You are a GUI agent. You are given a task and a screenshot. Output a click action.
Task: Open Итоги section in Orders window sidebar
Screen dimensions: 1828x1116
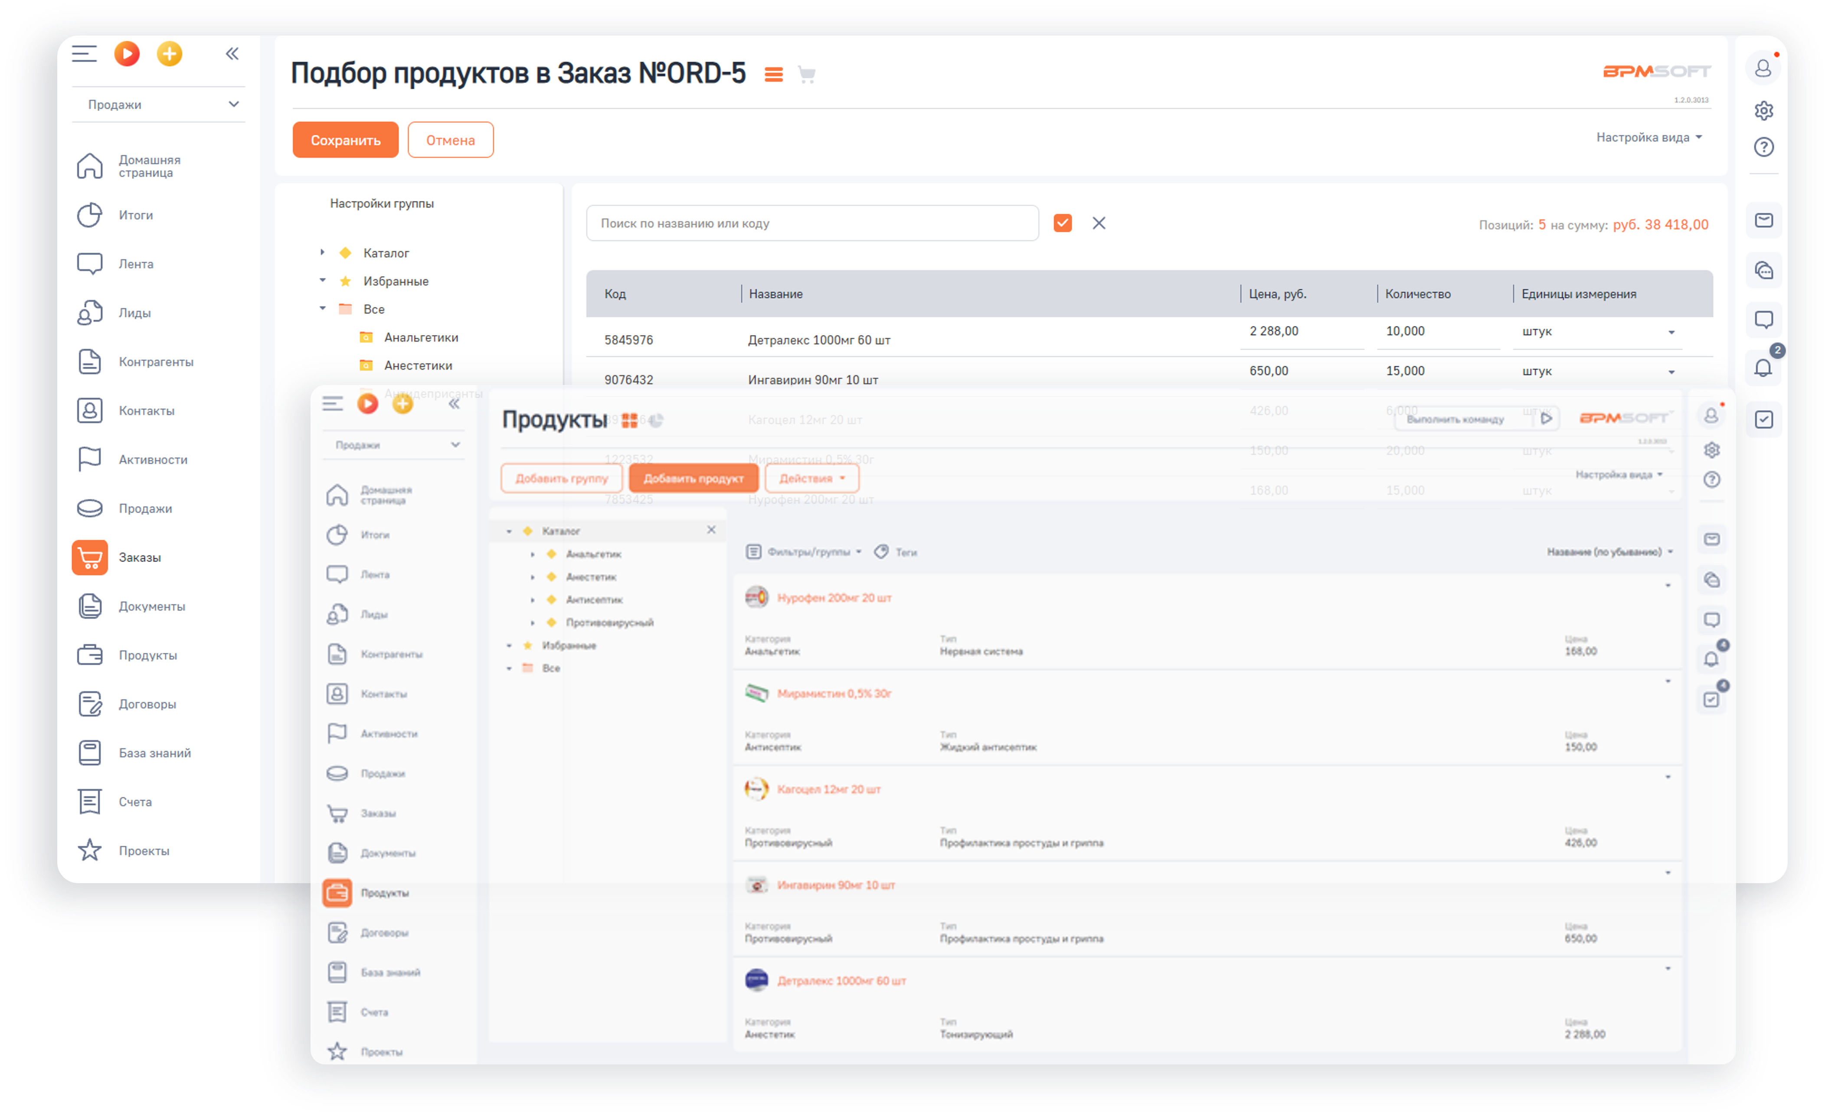[136, 215]
